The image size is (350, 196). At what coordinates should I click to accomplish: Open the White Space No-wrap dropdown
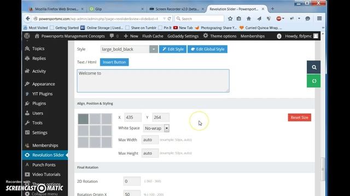[x=156, y=128]
